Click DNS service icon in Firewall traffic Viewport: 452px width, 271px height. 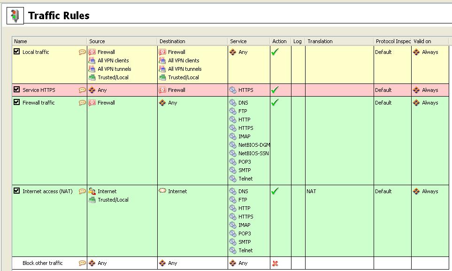[233, 103]
